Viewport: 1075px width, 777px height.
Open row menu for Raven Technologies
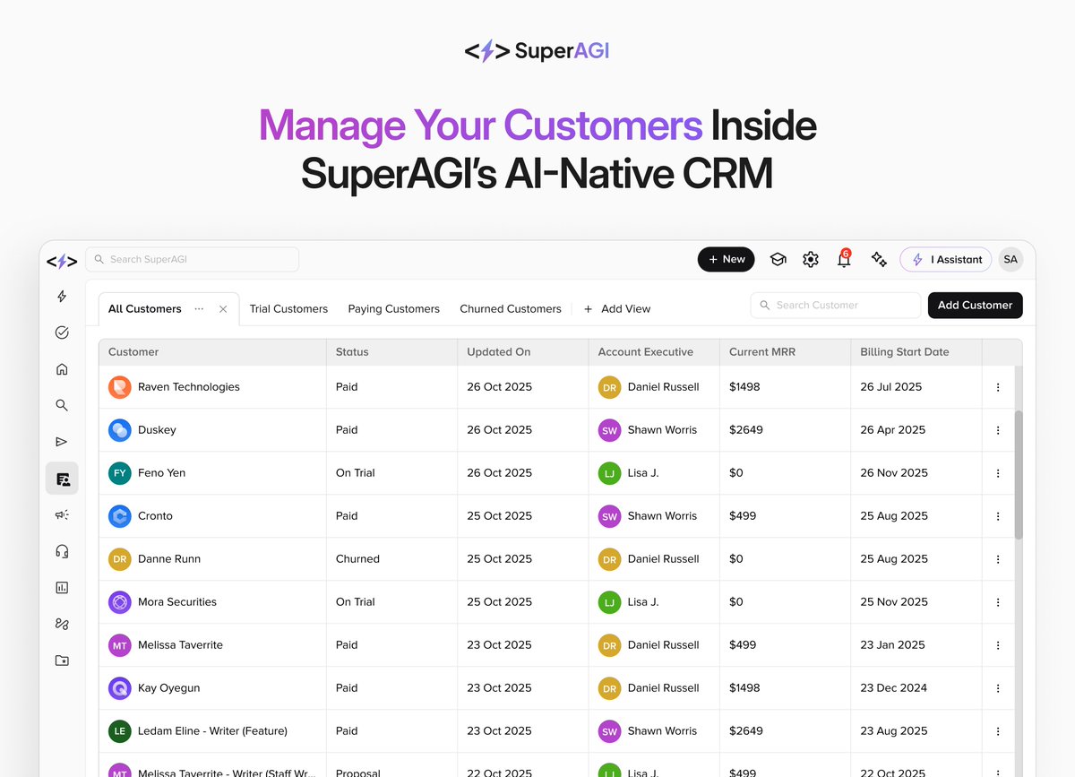click(998, 387)
